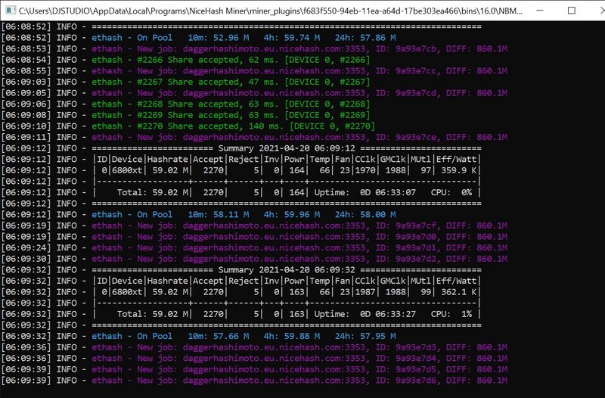This screenshot has height=398, width=605.
Task: Click the On Pool line with 10m: 58.11 M
Action: (x=244, y=215)
